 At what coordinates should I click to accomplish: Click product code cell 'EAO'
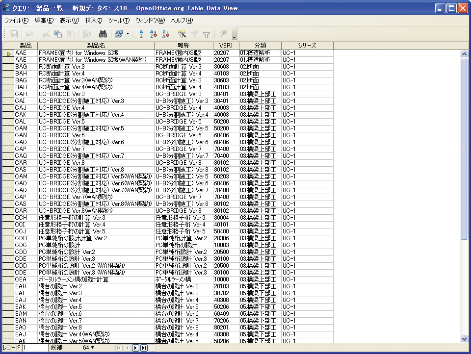[x=26, y=328]
